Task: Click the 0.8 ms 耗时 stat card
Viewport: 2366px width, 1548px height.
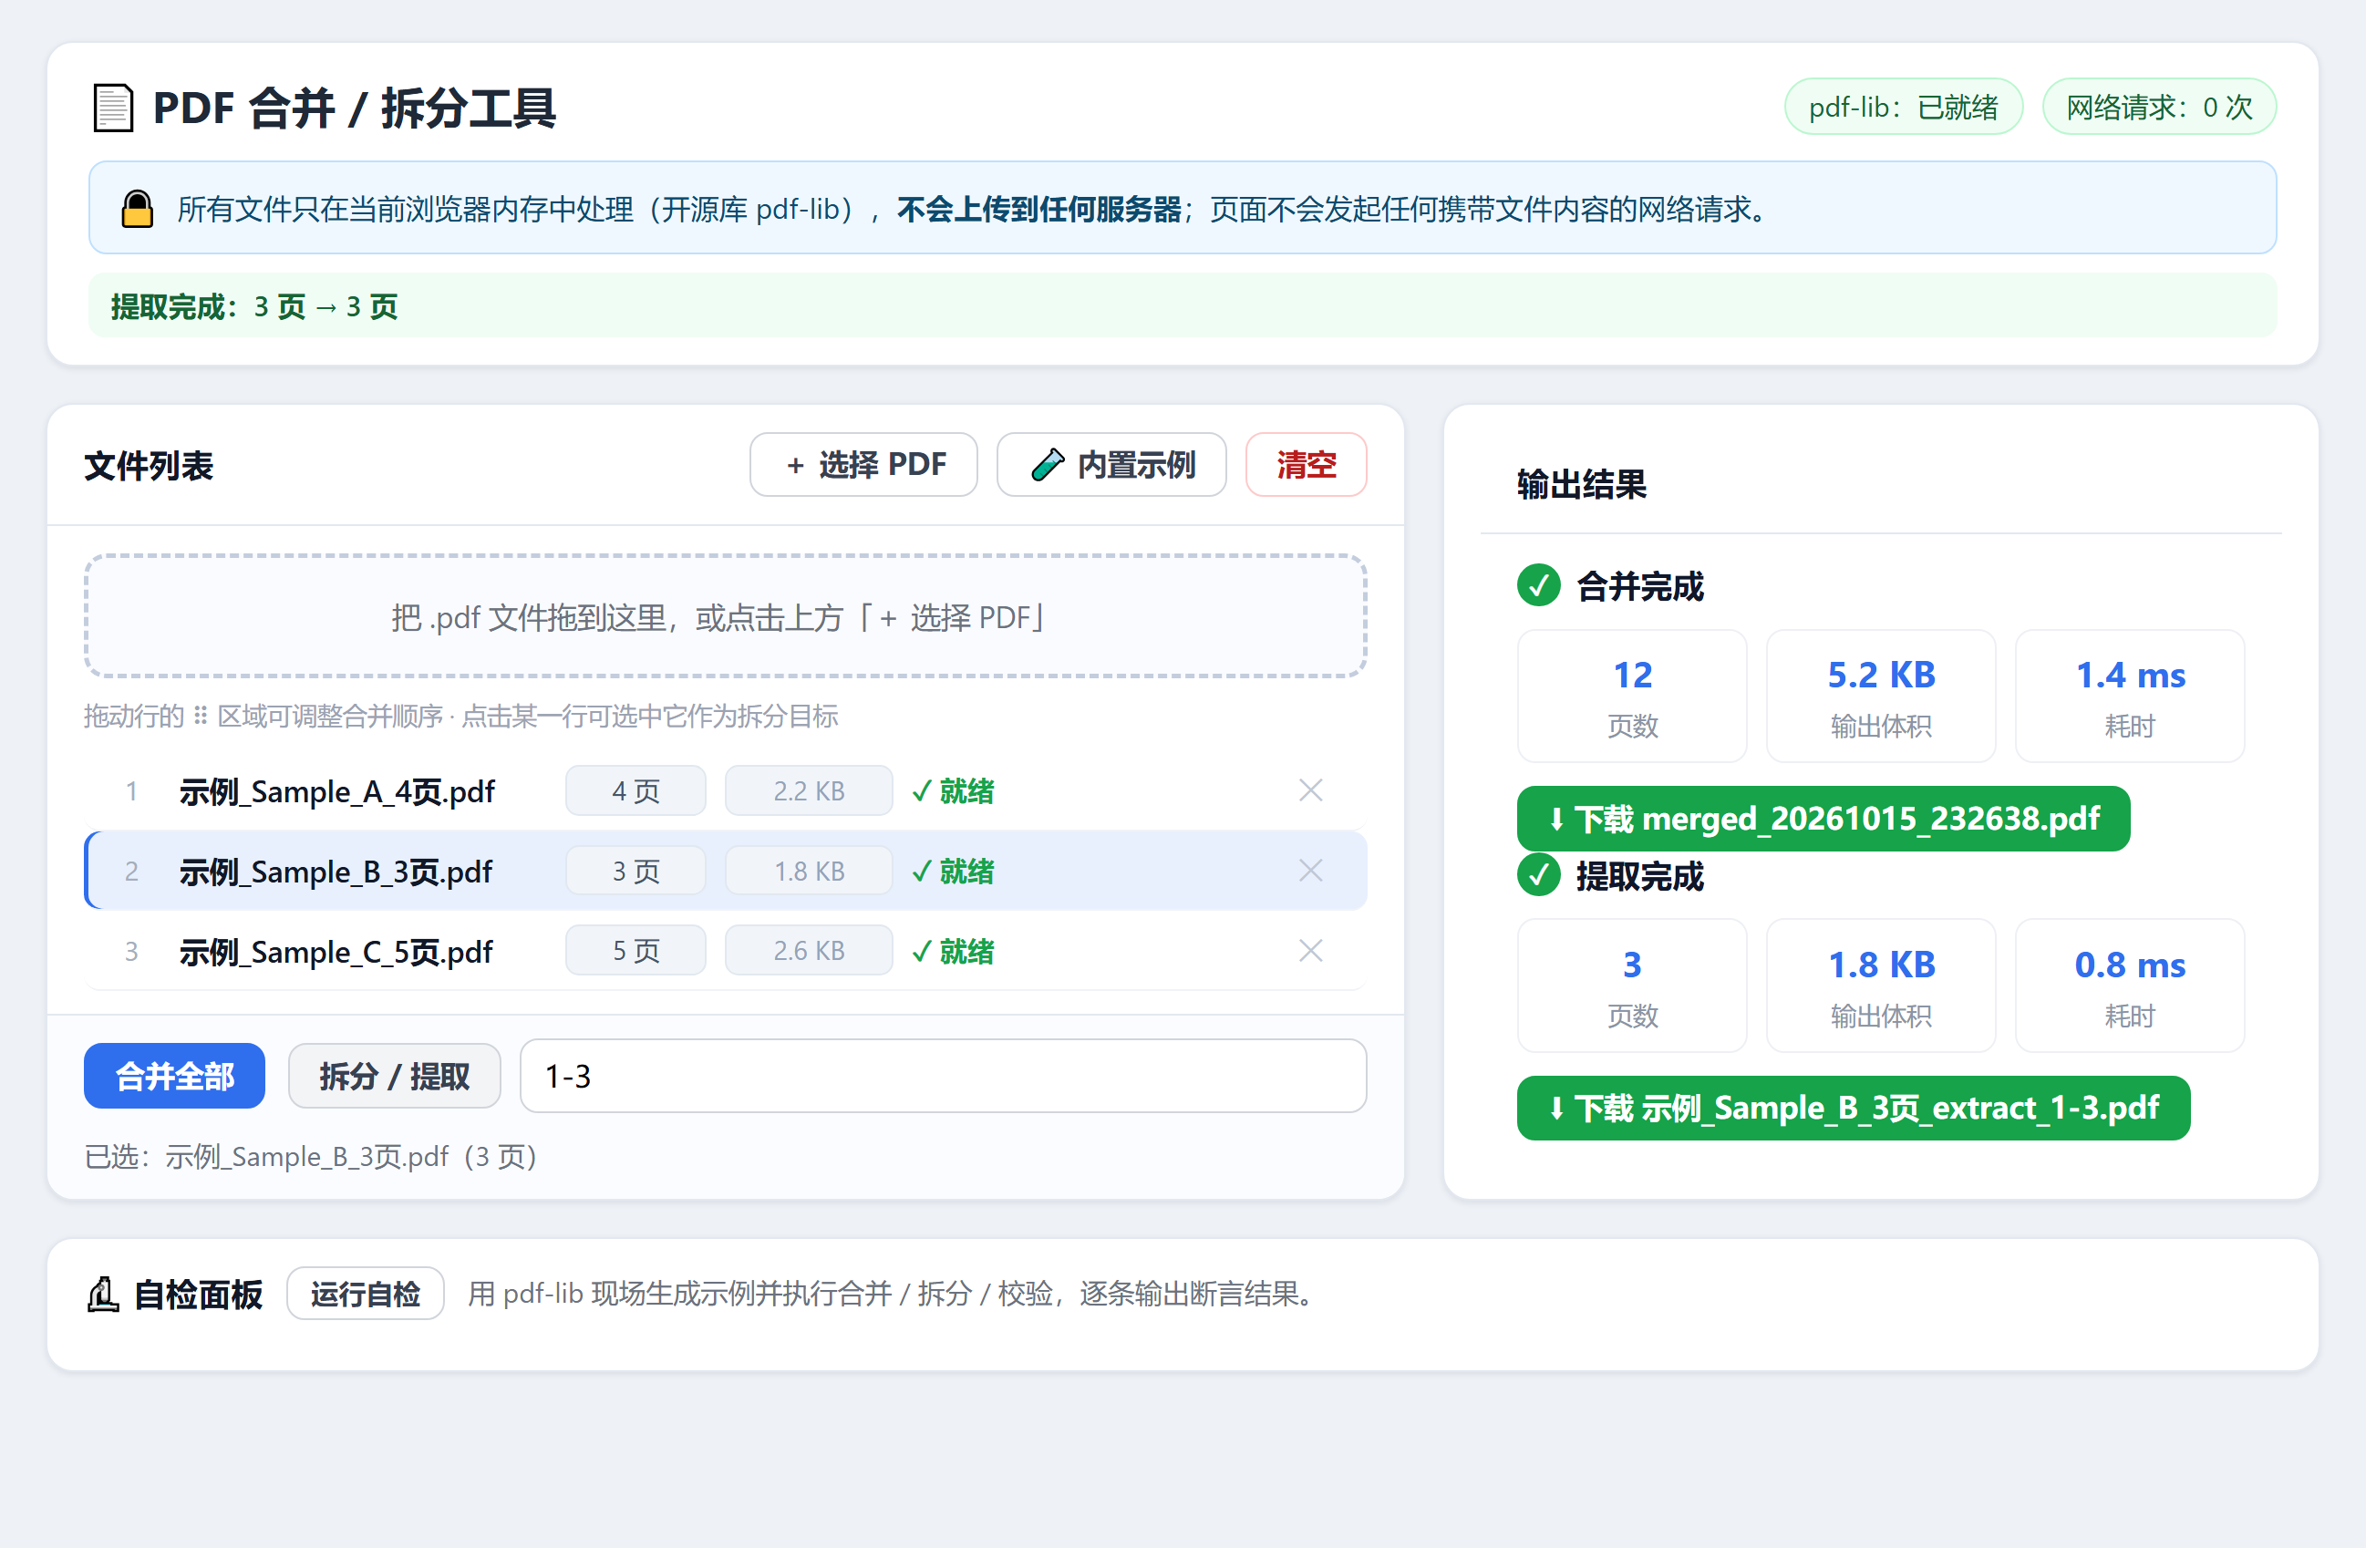Action: pos(2130,986)
